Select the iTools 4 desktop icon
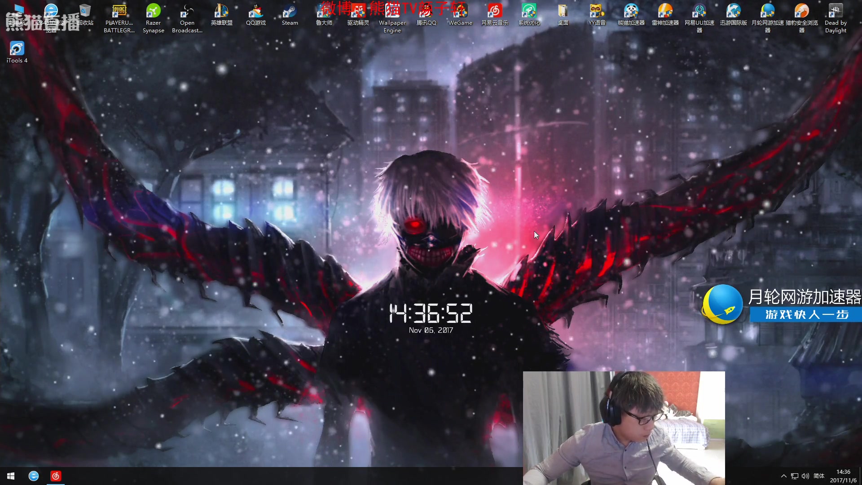This screenshot has height=485, width=862. point(17,53)
